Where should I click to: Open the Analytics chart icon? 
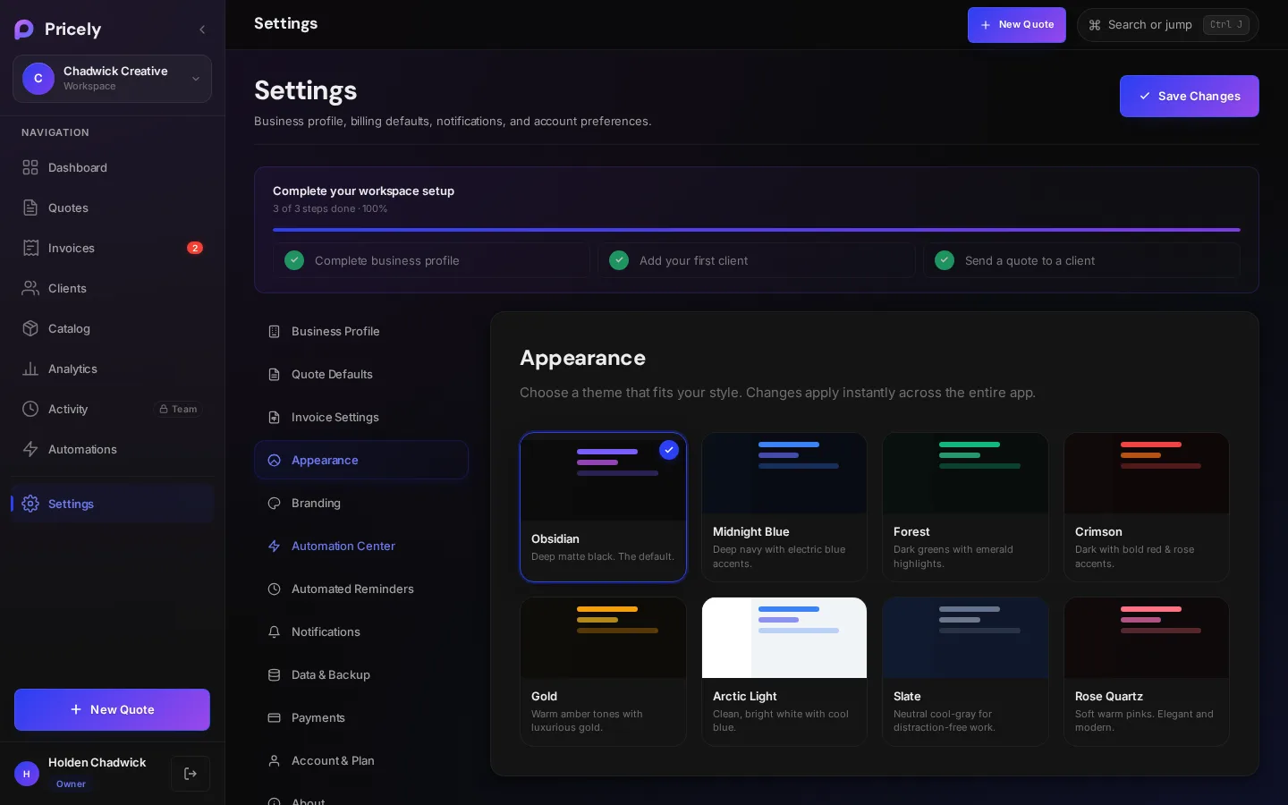pyautogui.click(x=30, y=369)
